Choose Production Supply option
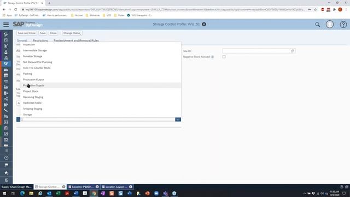 [101, 85]
